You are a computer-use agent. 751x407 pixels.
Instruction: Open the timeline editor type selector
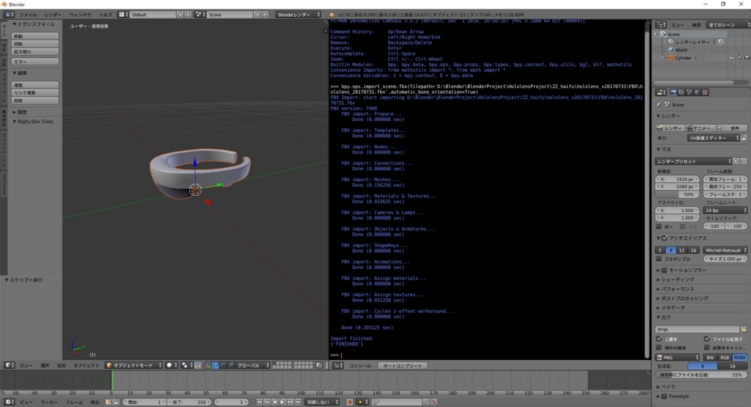[x=9, y=402]
